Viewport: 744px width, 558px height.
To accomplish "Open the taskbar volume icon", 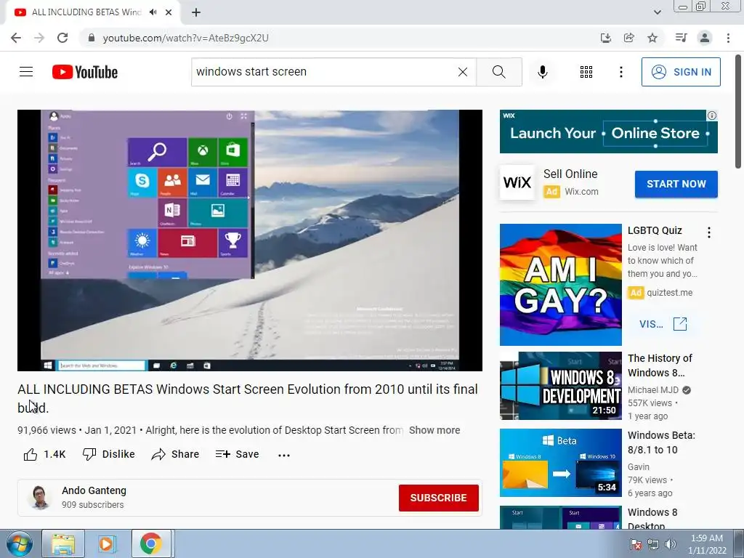I will (x=670, y=544).
